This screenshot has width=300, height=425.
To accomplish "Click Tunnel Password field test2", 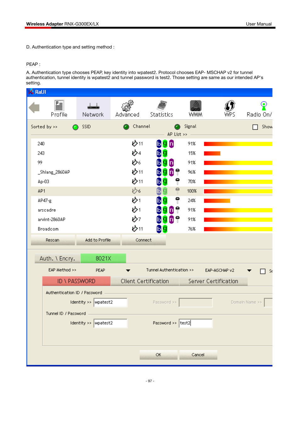I will 196,323.
